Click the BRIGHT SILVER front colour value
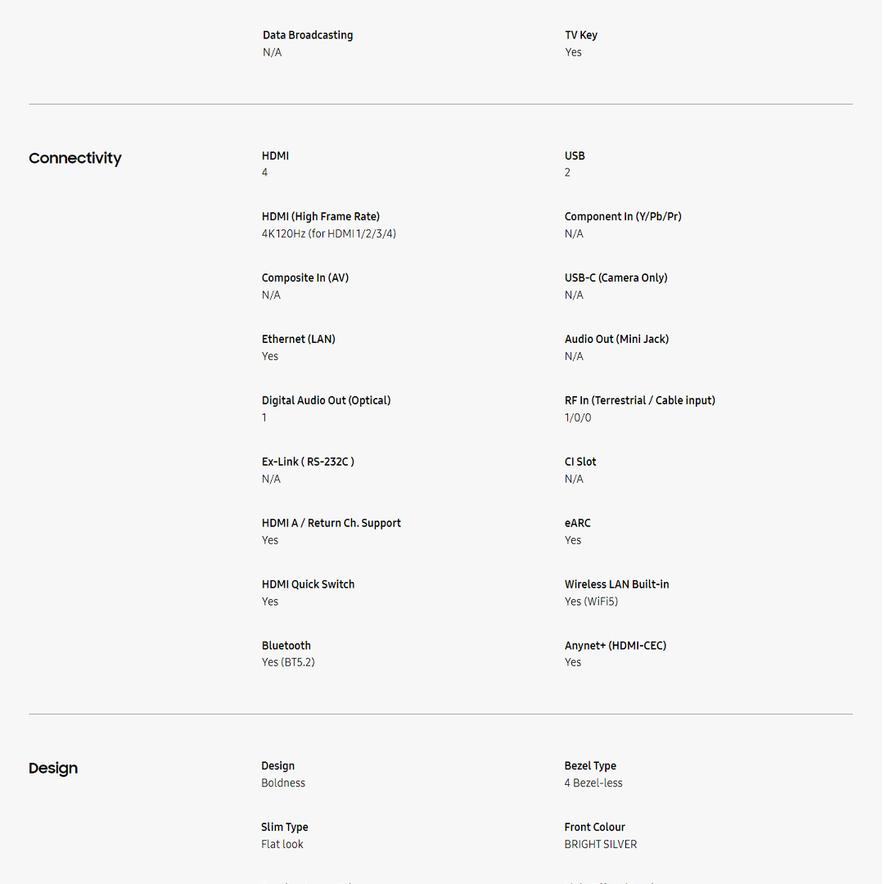Image resolution: width=884 pixels, height=884 pixels. [600, 845]
